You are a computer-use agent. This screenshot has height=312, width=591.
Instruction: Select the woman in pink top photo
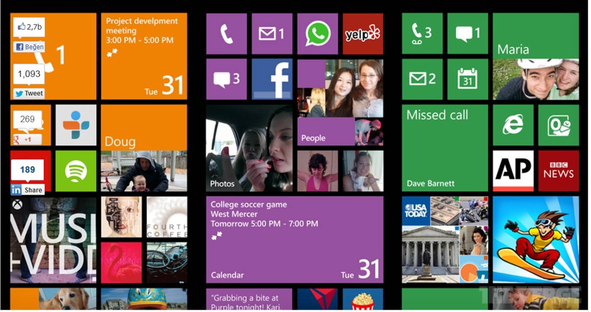318,171
